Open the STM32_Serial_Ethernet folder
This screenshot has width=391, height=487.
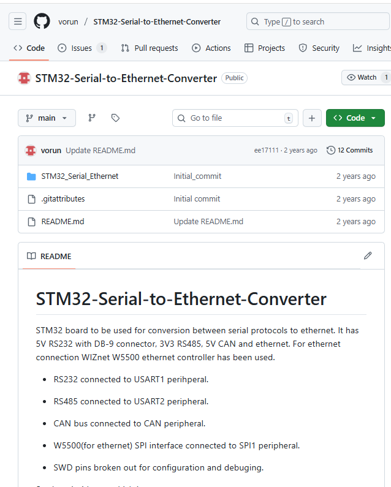pyautogui.click(x=80, y=176)
